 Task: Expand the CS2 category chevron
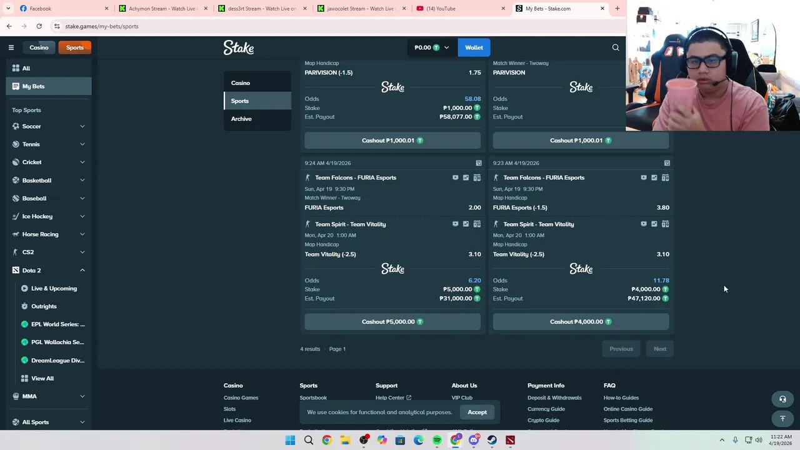point(82,252)
